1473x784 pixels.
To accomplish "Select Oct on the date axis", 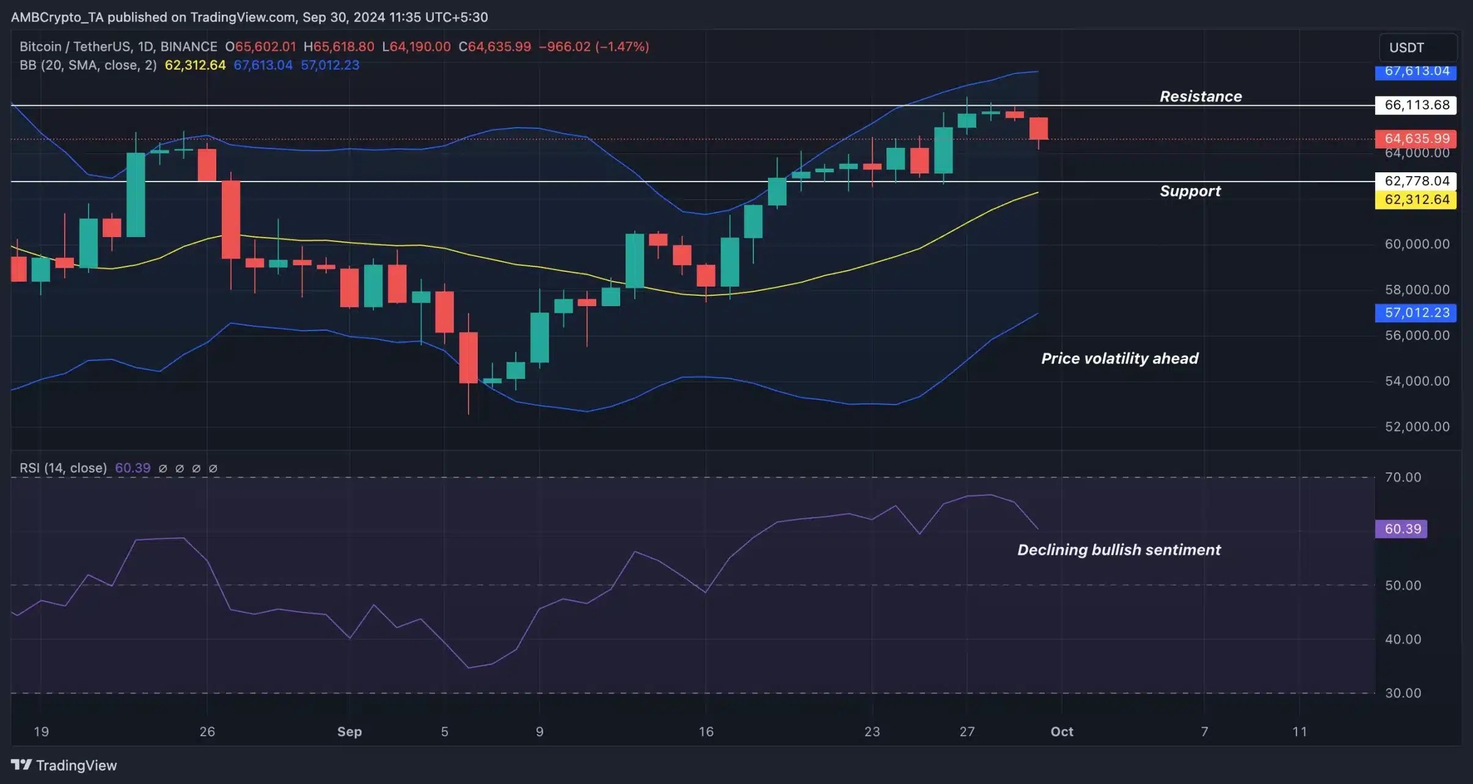I will pos(1062,731).
